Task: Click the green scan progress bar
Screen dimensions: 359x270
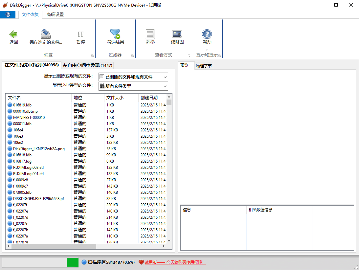Action: pos(72,262)
